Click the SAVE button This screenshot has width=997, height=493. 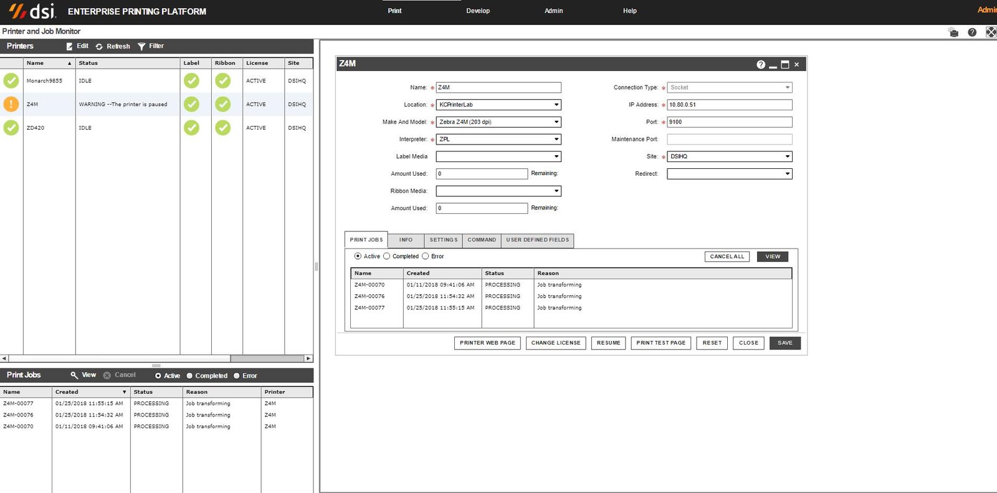coord(785,343)
